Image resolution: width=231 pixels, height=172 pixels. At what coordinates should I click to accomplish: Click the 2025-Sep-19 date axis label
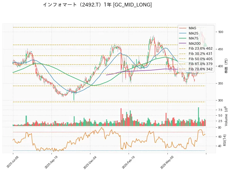51,162
